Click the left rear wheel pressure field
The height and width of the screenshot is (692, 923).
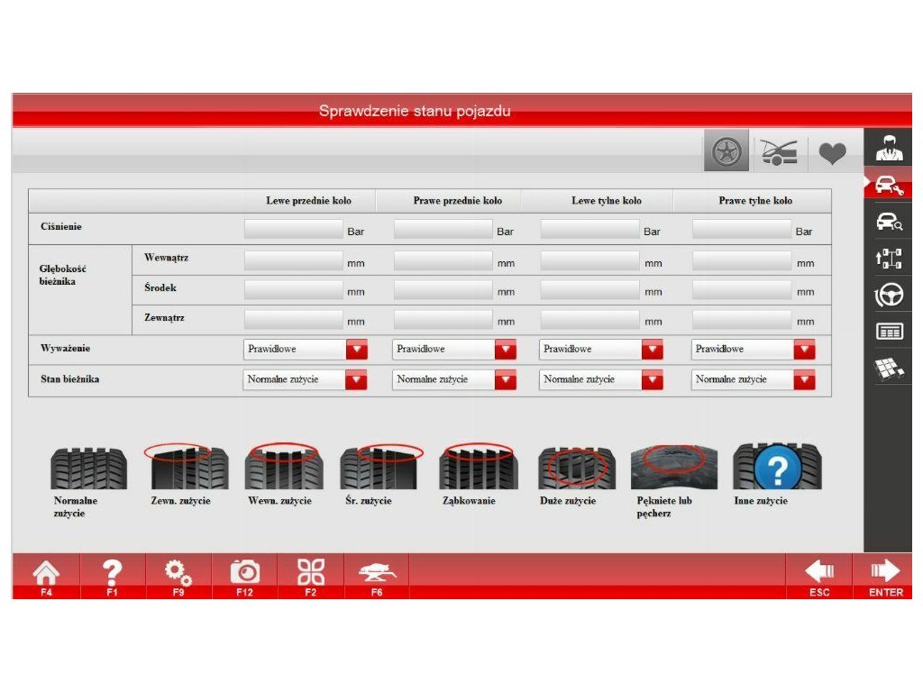click(589, 229)
